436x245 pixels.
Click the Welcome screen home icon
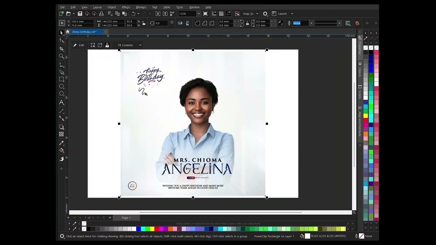coord(67,32)
